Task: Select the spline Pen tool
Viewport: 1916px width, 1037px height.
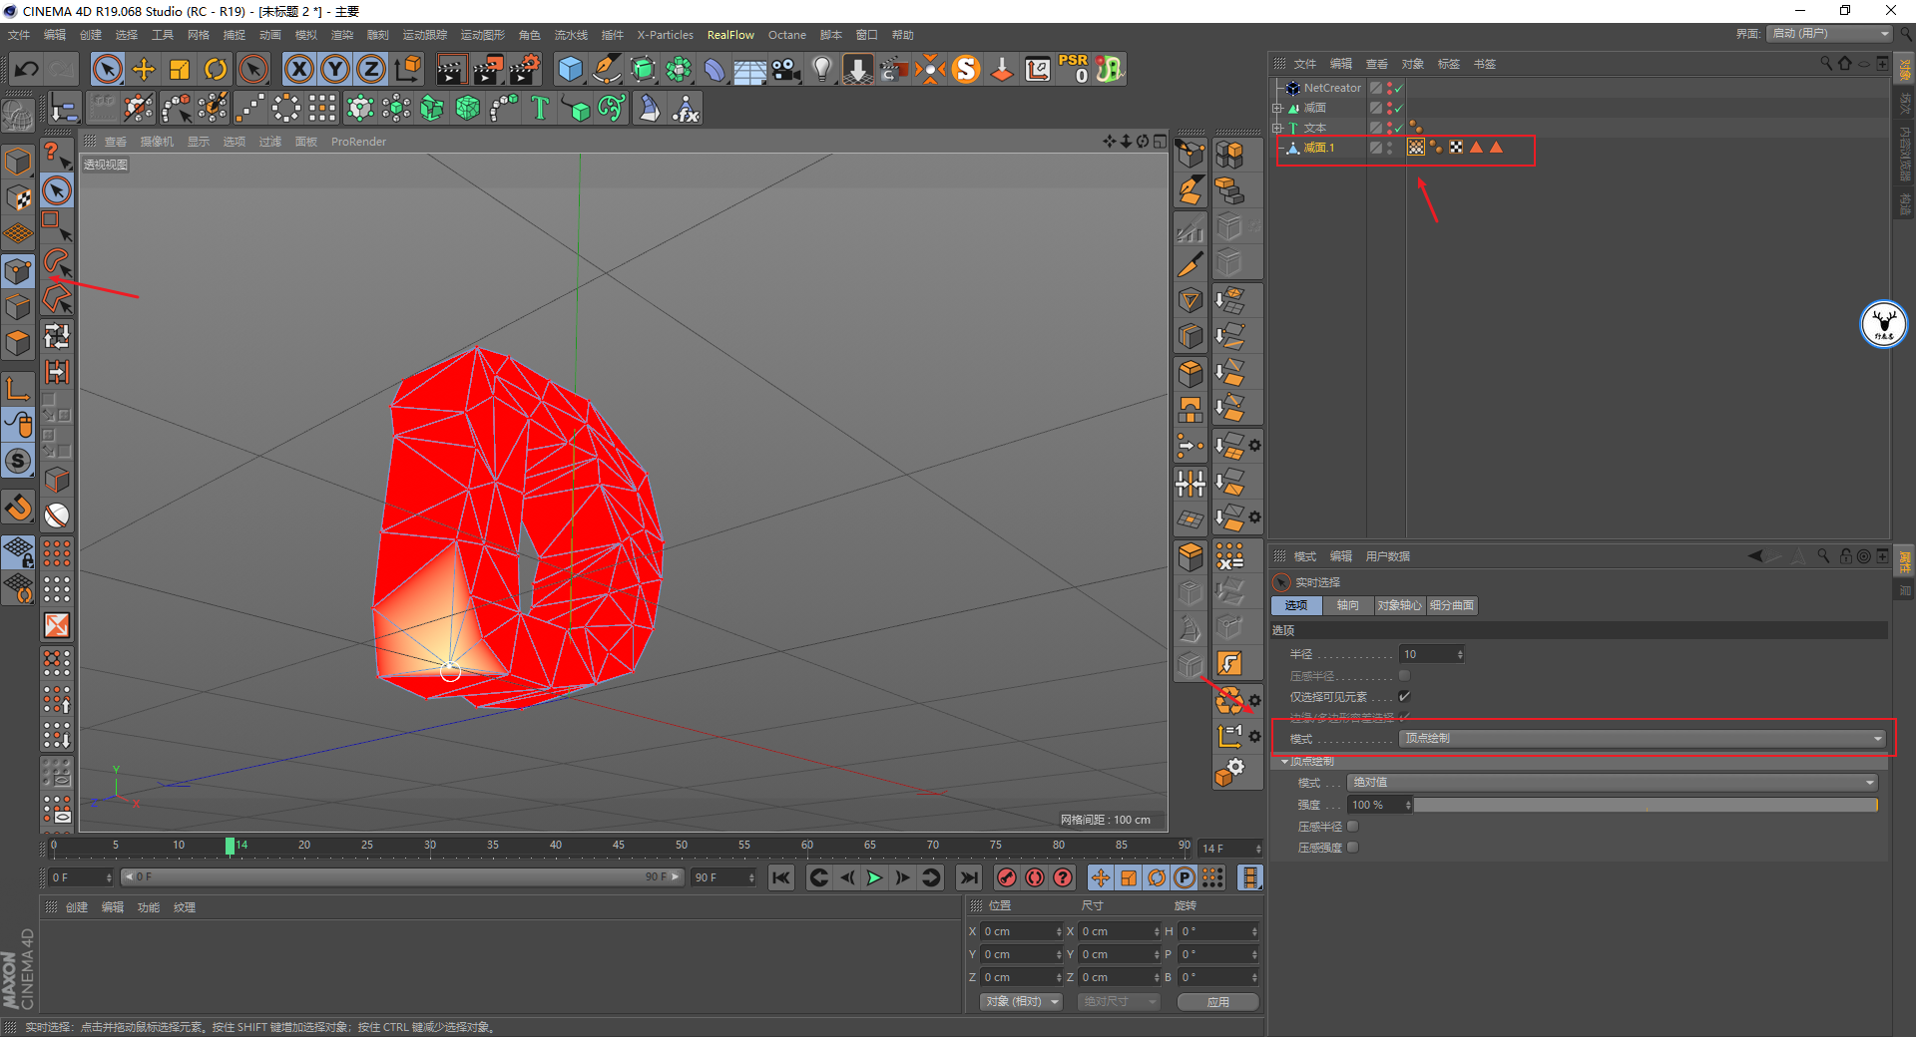Action: click(x=607, y=69)
